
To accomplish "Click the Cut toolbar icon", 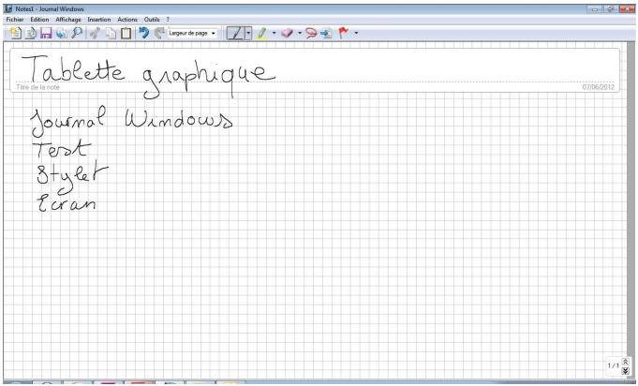I will pos(95,33).
